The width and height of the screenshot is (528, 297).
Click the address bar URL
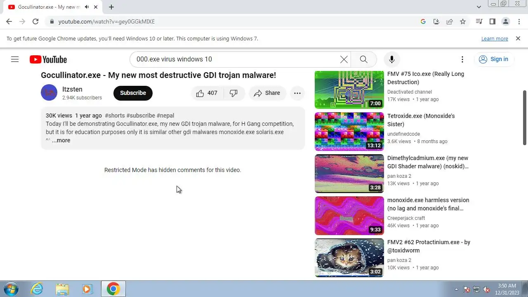pyautogui.click(x=106, y=21)
